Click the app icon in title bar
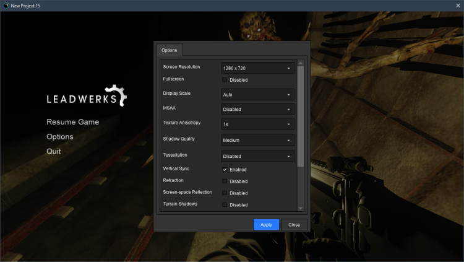The height and width of the screenshot is (262, 464). point(5,5)
